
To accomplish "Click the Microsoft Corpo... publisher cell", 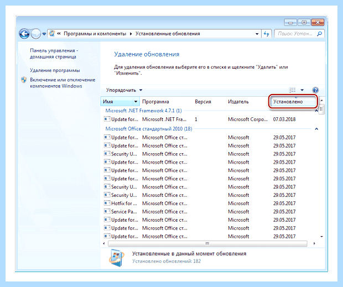I will pyautogui.click(x=248, y=119).
